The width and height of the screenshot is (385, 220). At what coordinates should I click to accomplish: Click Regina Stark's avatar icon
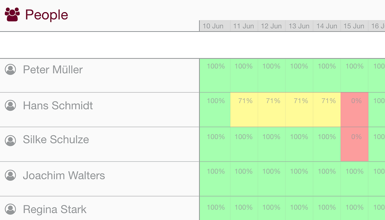(10, 209)
